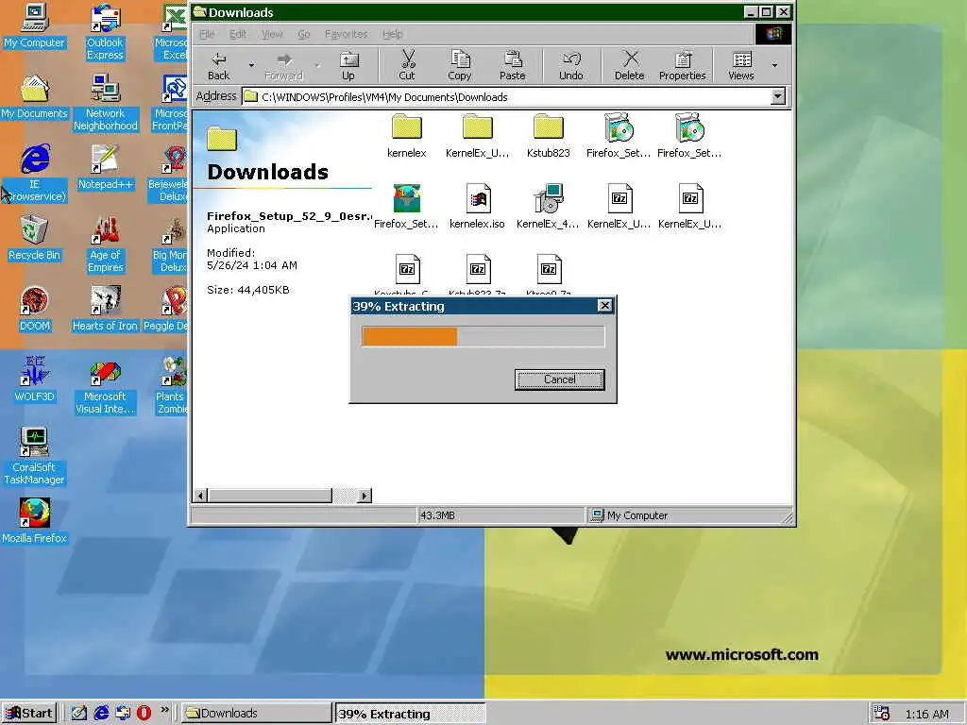This screenshot has width=967, height=725.
Task: Select Network Neighborhood desktop icon
Action: 106,102
